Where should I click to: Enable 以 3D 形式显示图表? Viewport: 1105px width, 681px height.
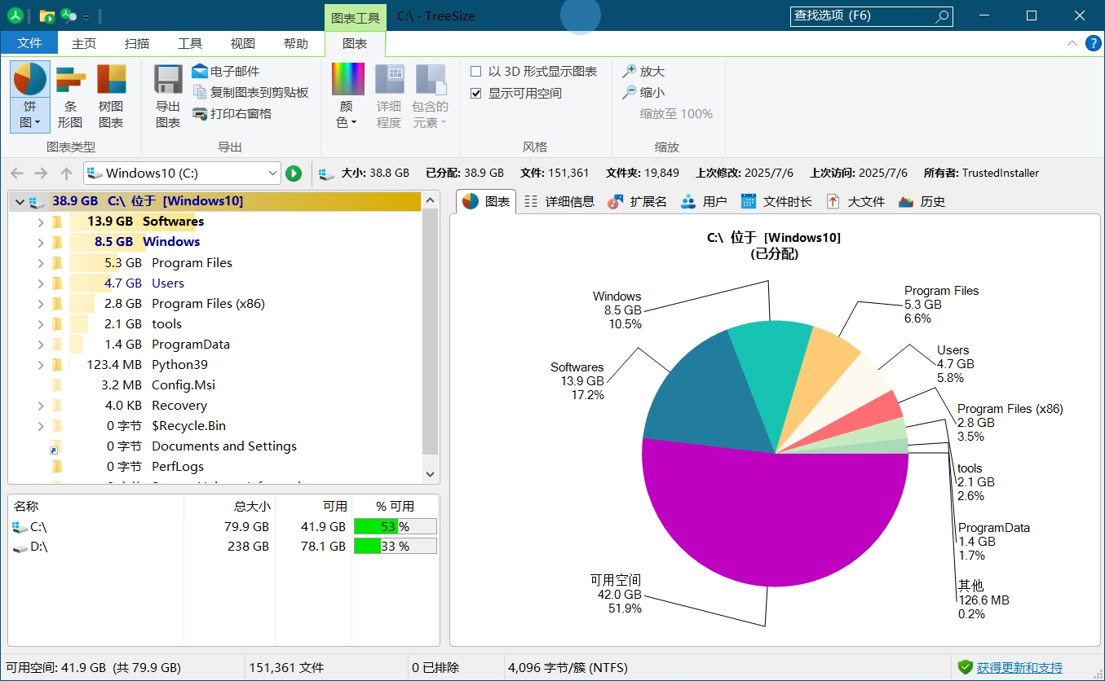point(476,71)
